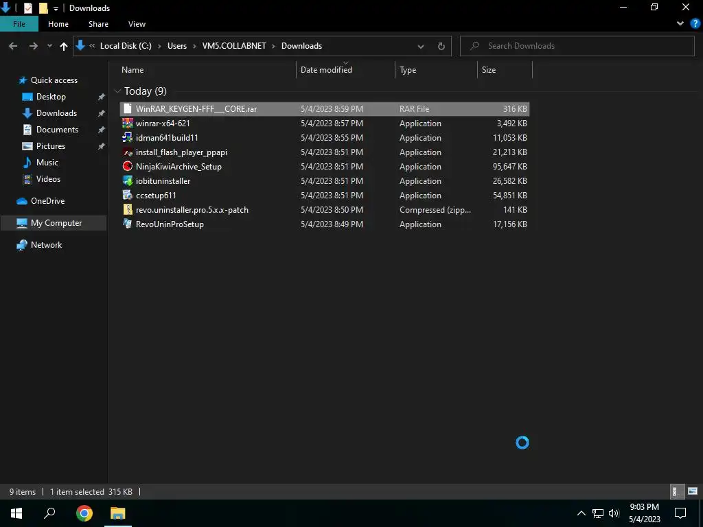The width and height of the screenshot is (703, 527).
Task: Click Downloads breadcrumb in address bar
Action: pos(301,46)
